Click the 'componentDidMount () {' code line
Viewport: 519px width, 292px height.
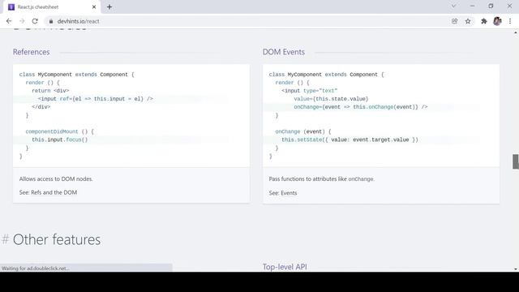point(60,131)
